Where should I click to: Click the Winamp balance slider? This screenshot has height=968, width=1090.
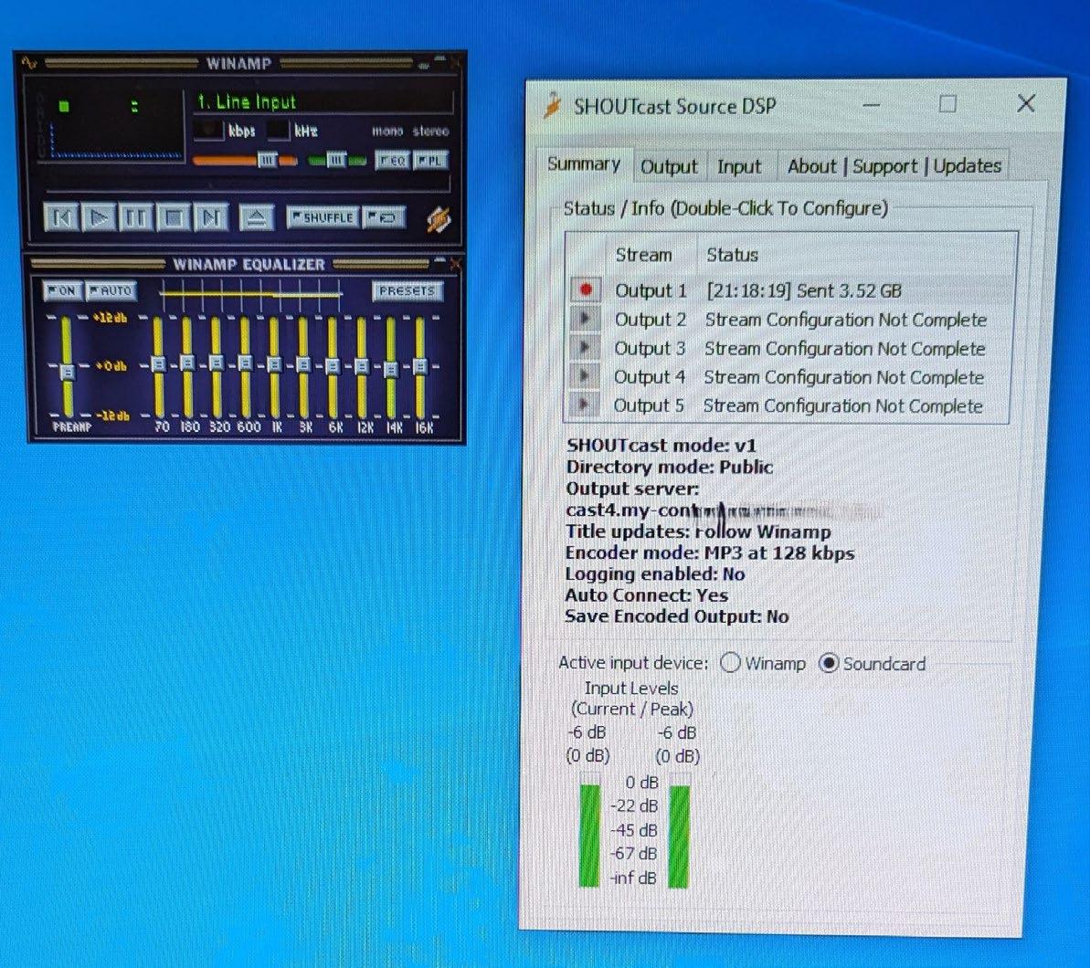[337, 161]
